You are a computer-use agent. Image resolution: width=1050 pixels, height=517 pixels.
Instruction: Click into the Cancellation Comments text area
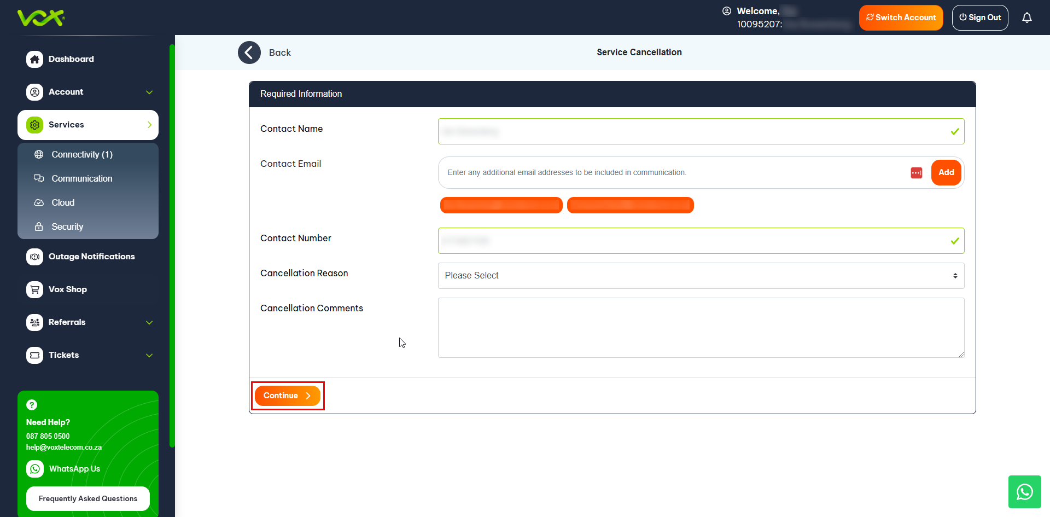point(701,328)
